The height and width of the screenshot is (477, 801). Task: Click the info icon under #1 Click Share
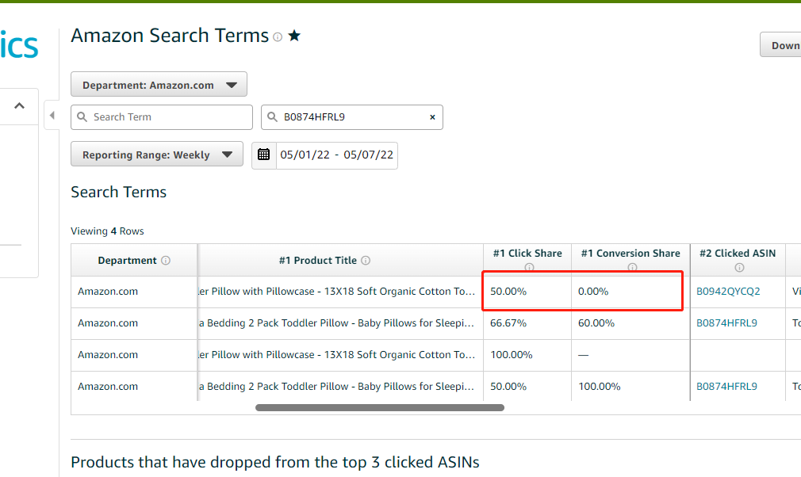(529, 267)
